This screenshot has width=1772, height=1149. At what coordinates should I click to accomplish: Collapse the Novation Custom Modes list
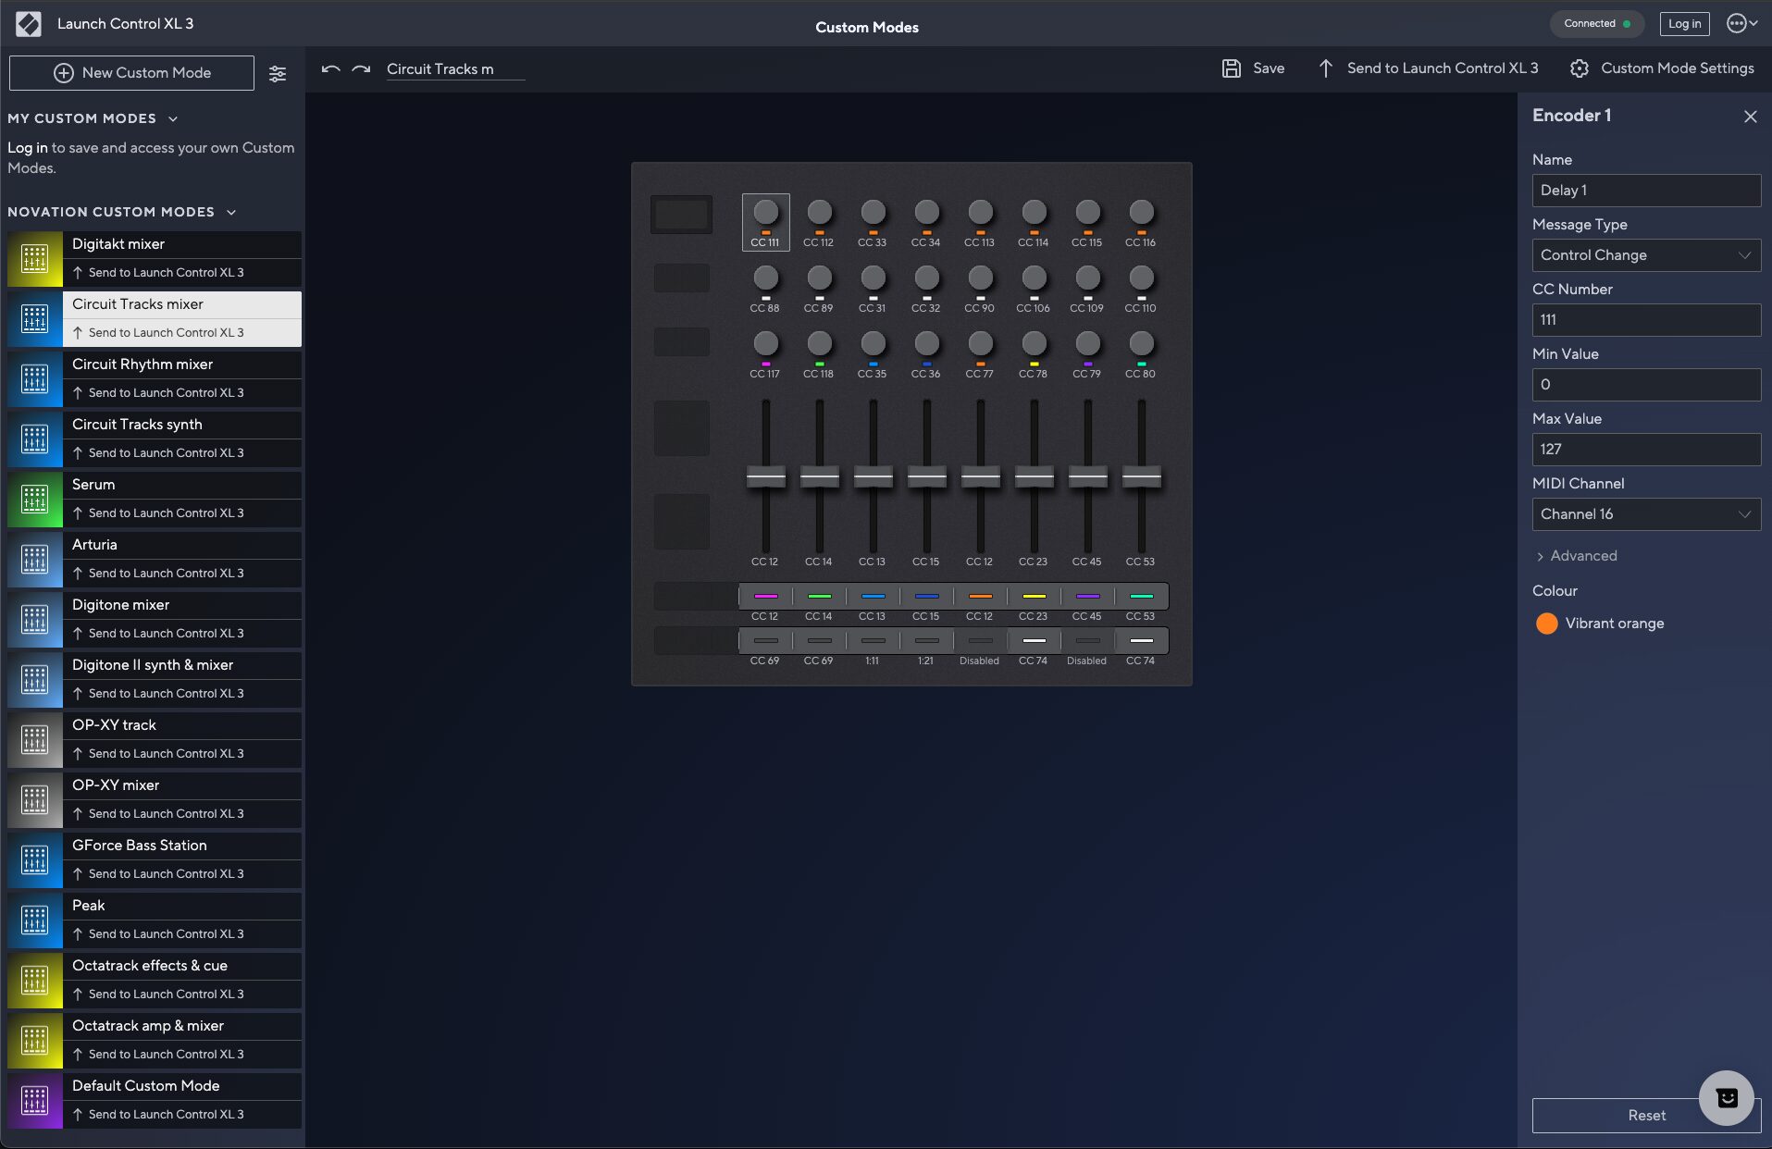click(231, 213)
